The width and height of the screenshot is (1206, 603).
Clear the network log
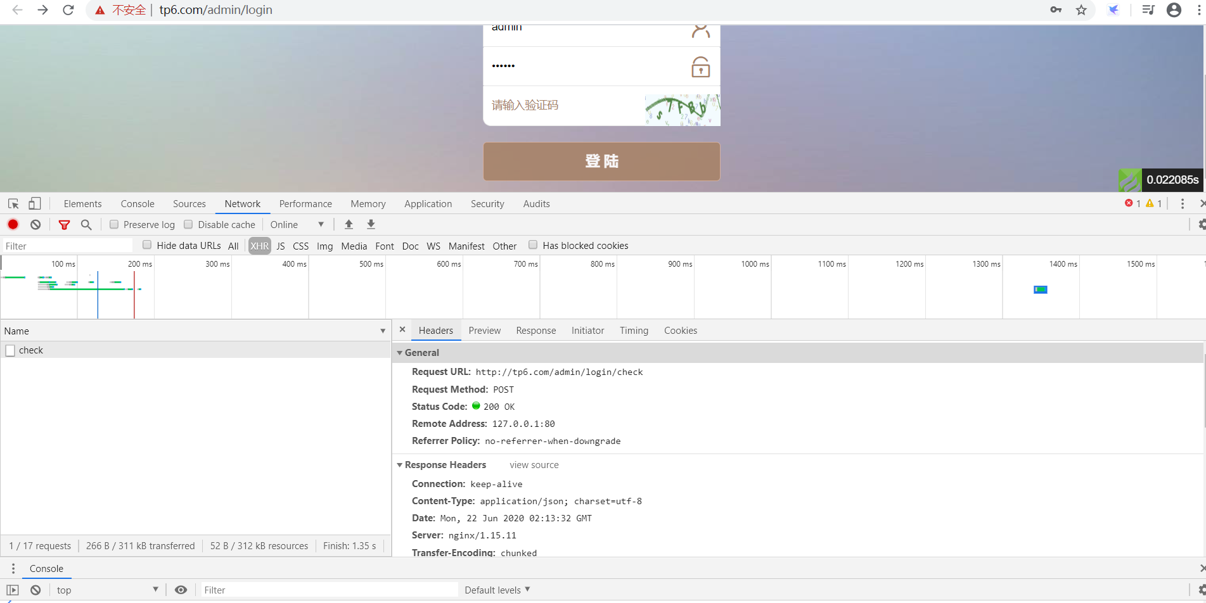pyautogui.click(x=35, y=224)
